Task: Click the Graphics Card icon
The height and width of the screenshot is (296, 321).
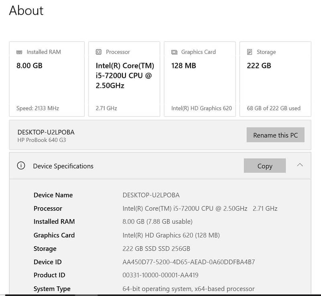Action: click(174, 52)
